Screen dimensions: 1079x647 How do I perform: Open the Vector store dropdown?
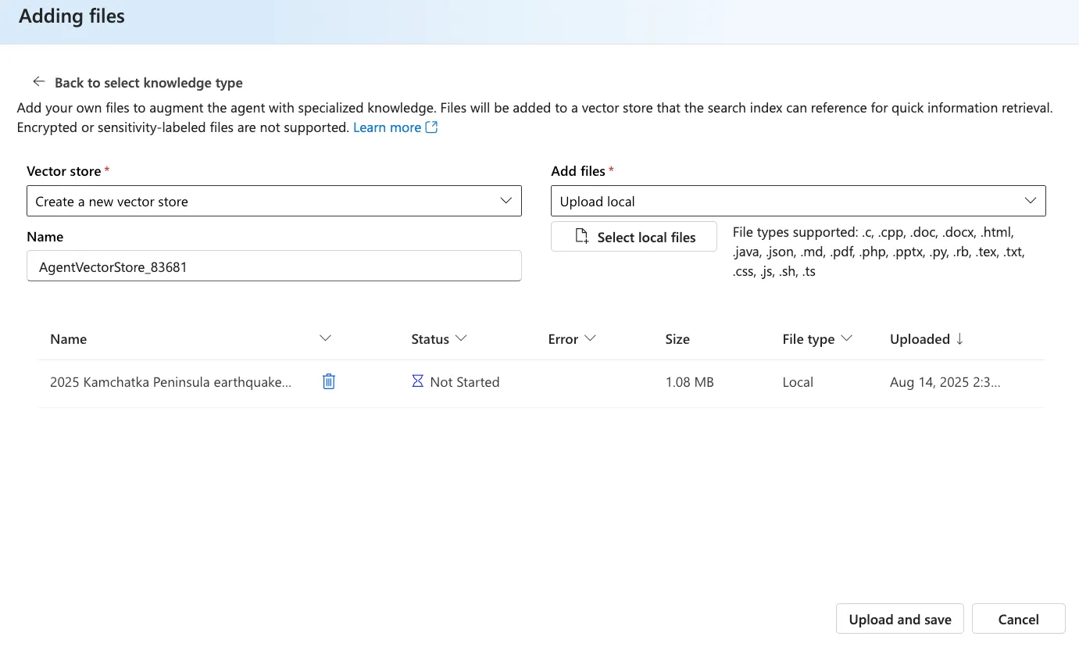coord(273,201)
